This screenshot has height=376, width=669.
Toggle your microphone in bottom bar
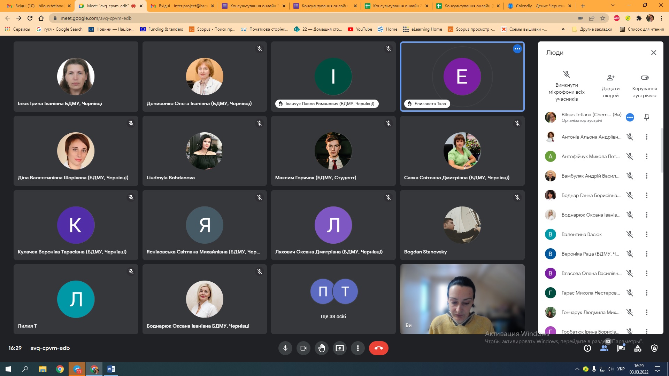pos(285,348)
